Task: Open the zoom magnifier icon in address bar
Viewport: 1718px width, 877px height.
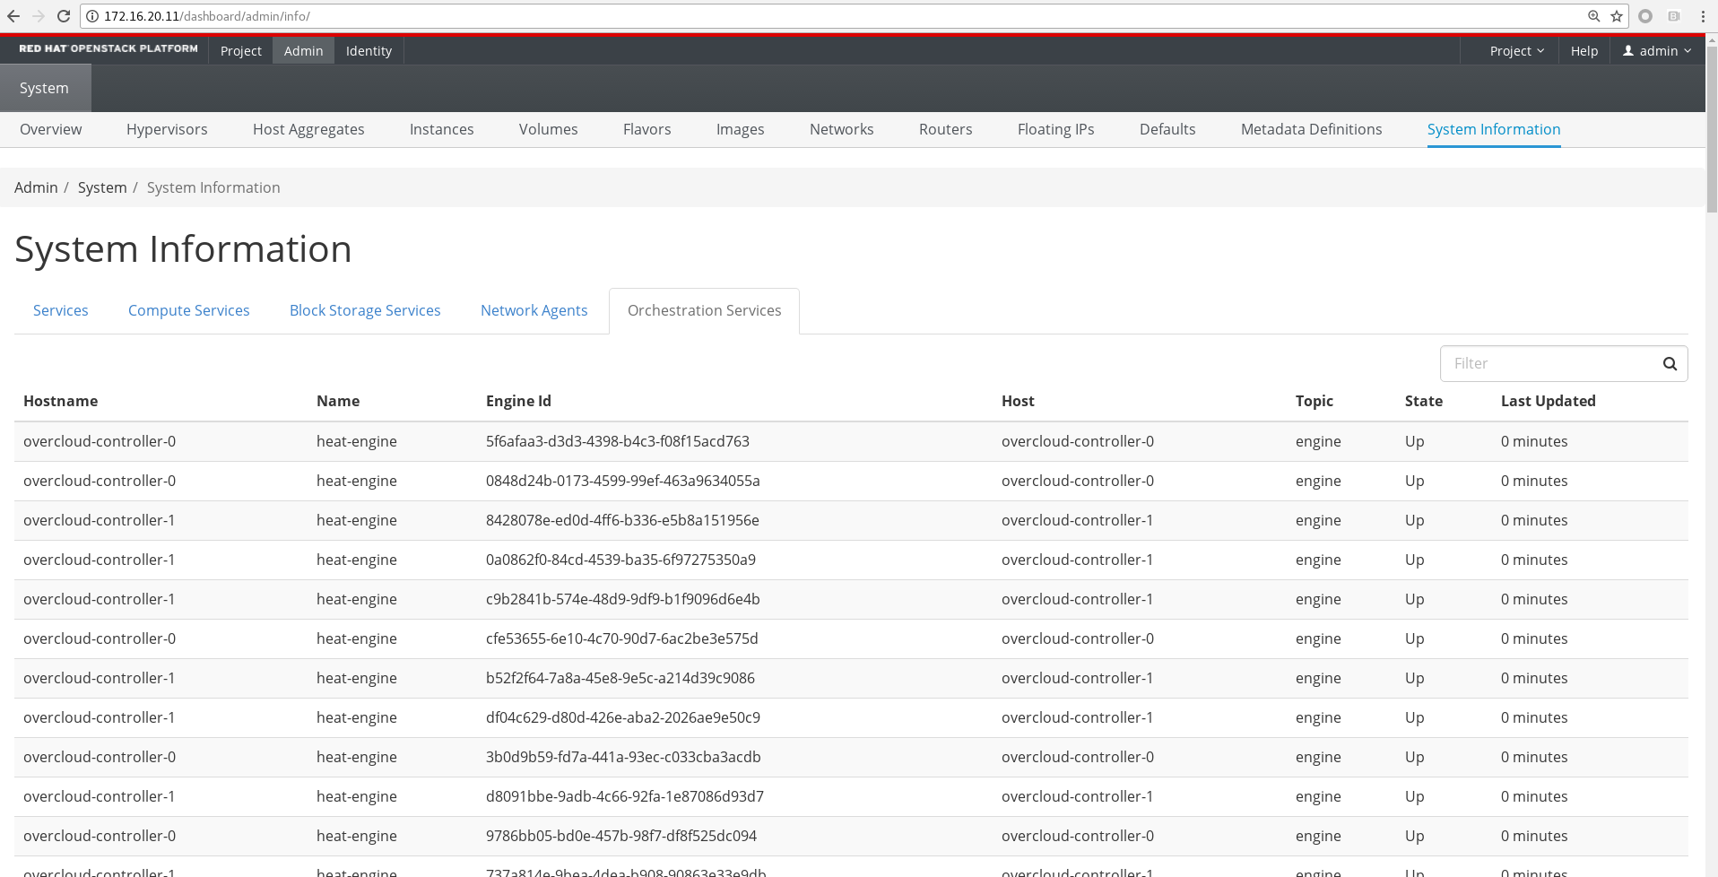Action: click(1593, 16)
